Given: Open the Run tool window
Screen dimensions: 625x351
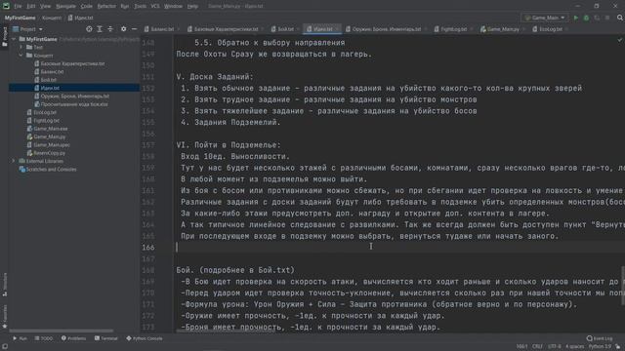Looking at the screenshot, I should point(20,338).
